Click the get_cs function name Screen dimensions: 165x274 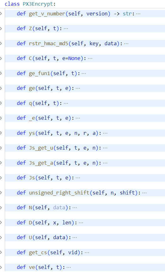pyautogui.click(x=38, y=253)
